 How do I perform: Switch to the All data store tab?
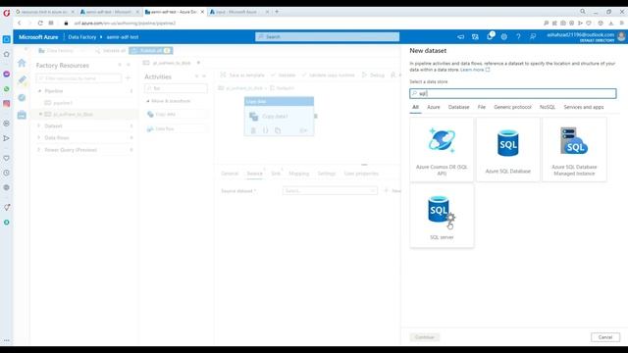415,107
